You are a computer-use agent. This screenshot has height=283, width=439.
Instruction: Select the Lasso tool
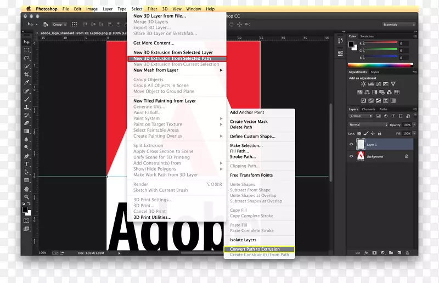(26, 58)
